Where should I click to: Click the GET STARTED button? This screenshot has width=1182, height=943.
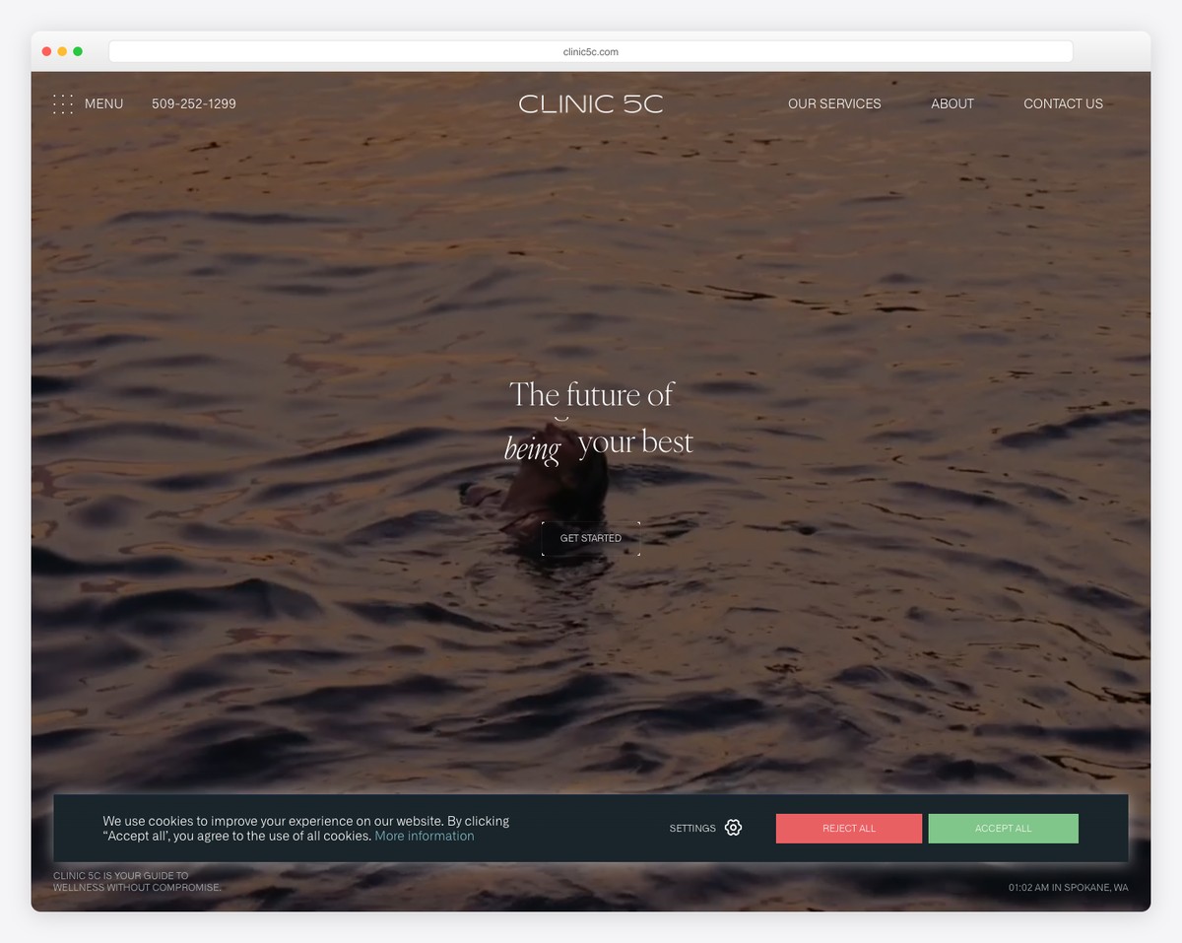pyautogui.click(x=590, y=538)
